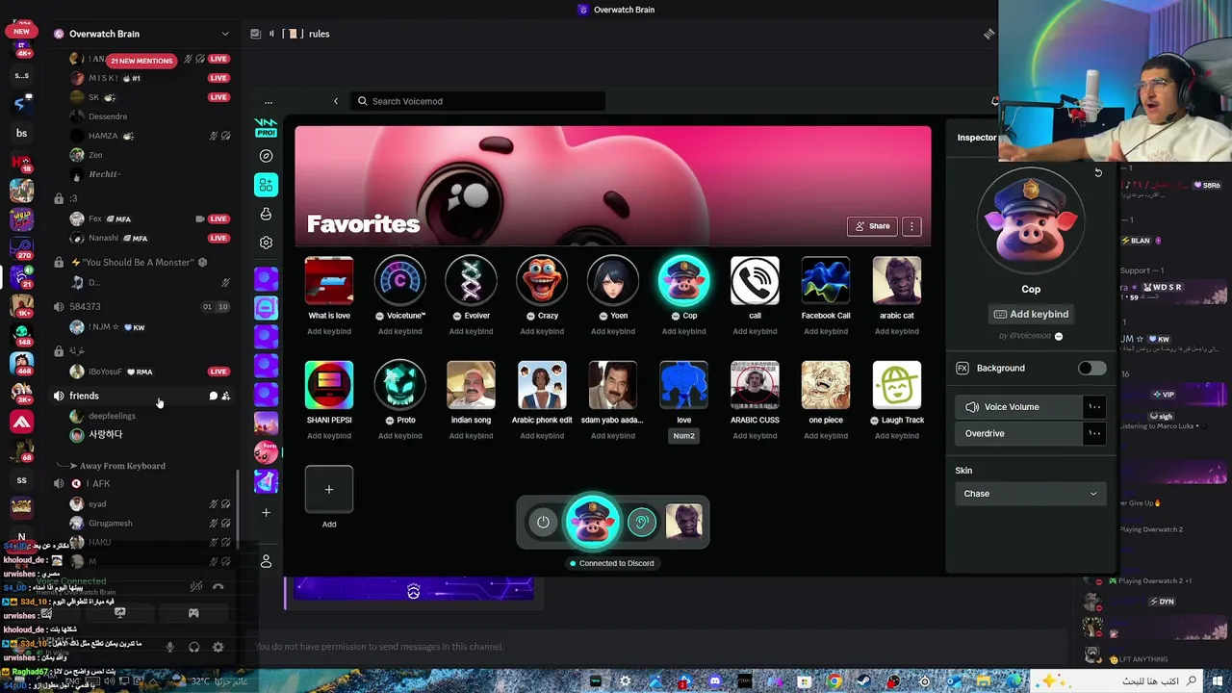This screenshot has width=1232, height=693.
Task: Open Voicemod account profile icon
Action: (266, 561)
